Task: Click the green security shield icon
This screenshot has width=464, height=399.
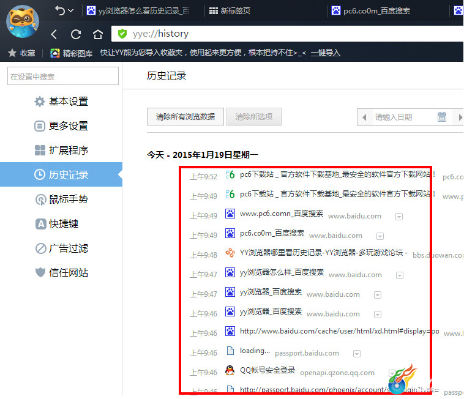Action: coord(122,34)
